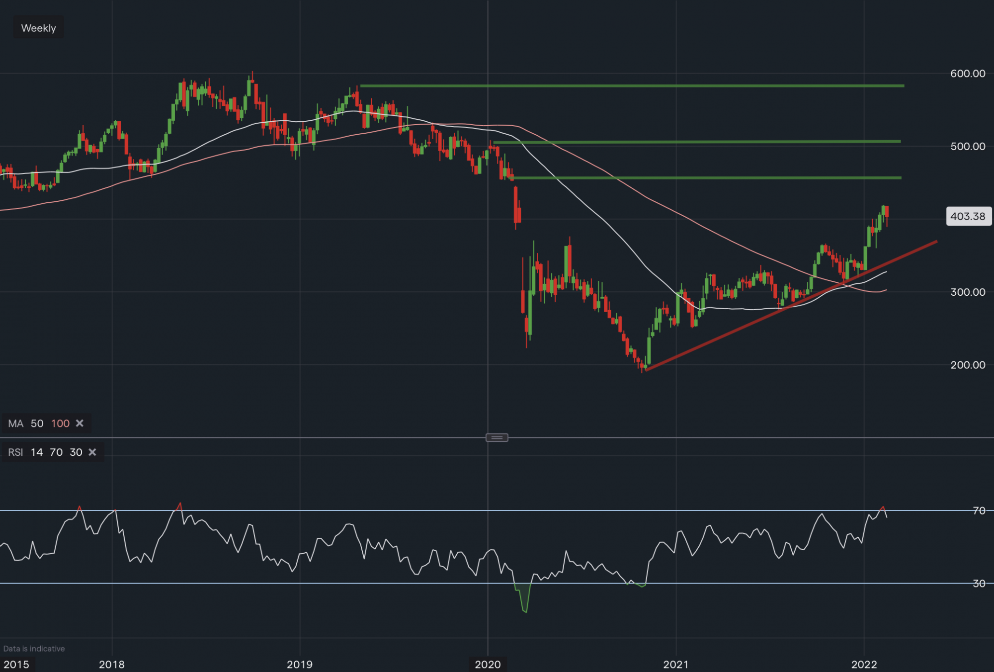Screen dimensions: 994x672
Task: Select the RSI 30 oversold setting
Action: click(76, 452)
